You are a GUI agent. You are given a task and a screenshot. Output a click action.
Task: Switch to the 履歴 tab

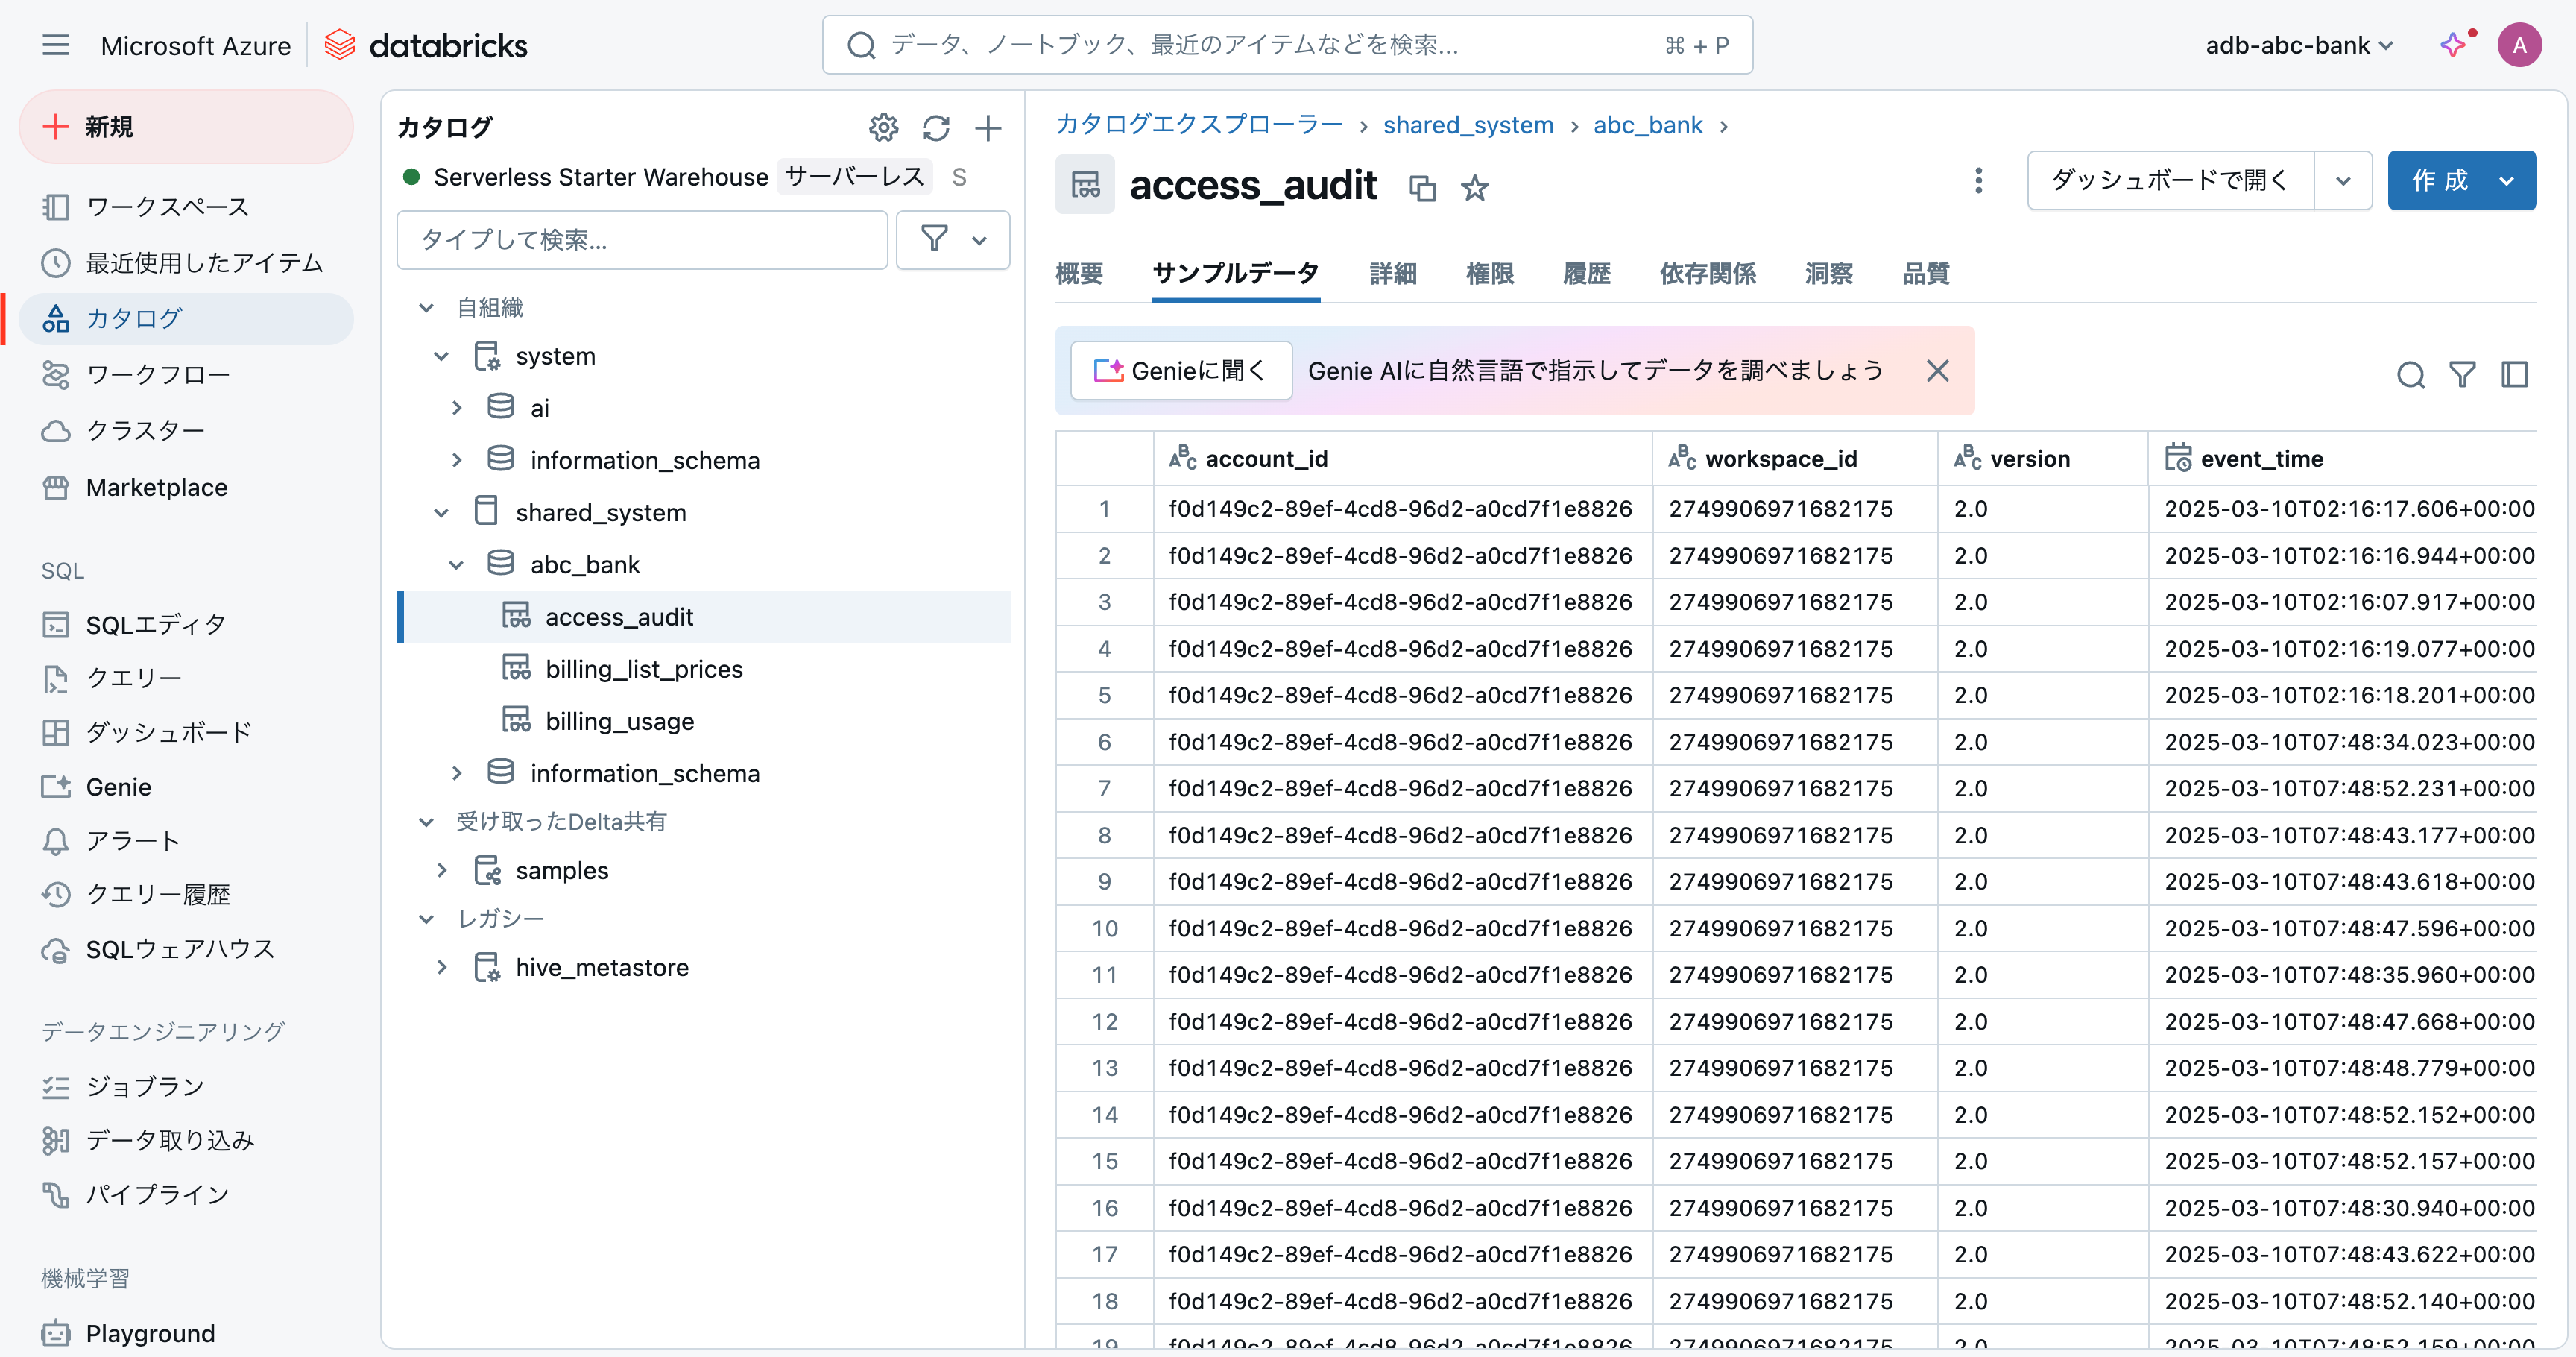1586,273
